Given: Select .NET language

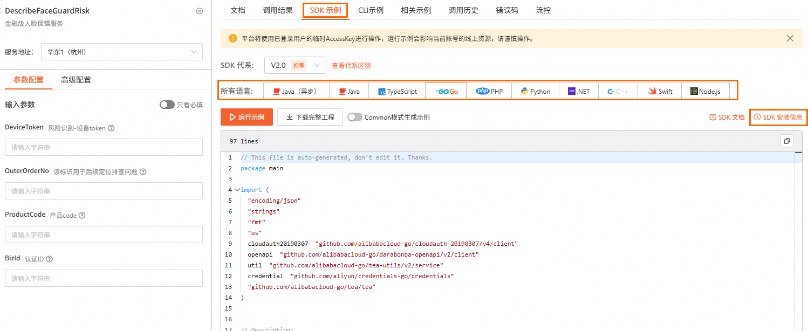Looking at the screenshot, I should click(579, 91).
